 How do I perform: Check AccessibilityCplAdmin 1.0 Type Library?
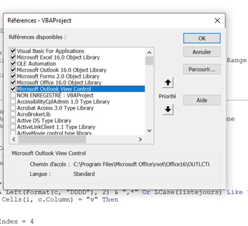tap(13, 101)
